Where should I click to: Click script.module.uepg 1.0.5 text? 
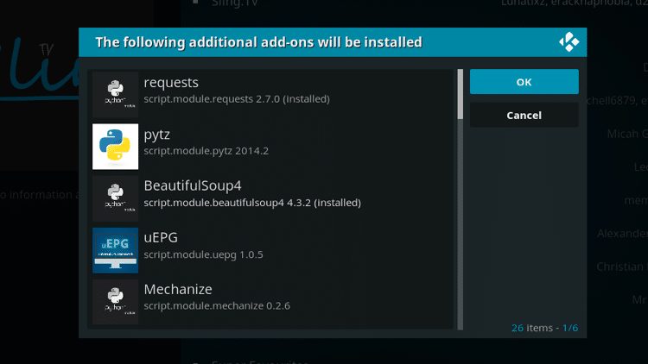pos(203,254)
